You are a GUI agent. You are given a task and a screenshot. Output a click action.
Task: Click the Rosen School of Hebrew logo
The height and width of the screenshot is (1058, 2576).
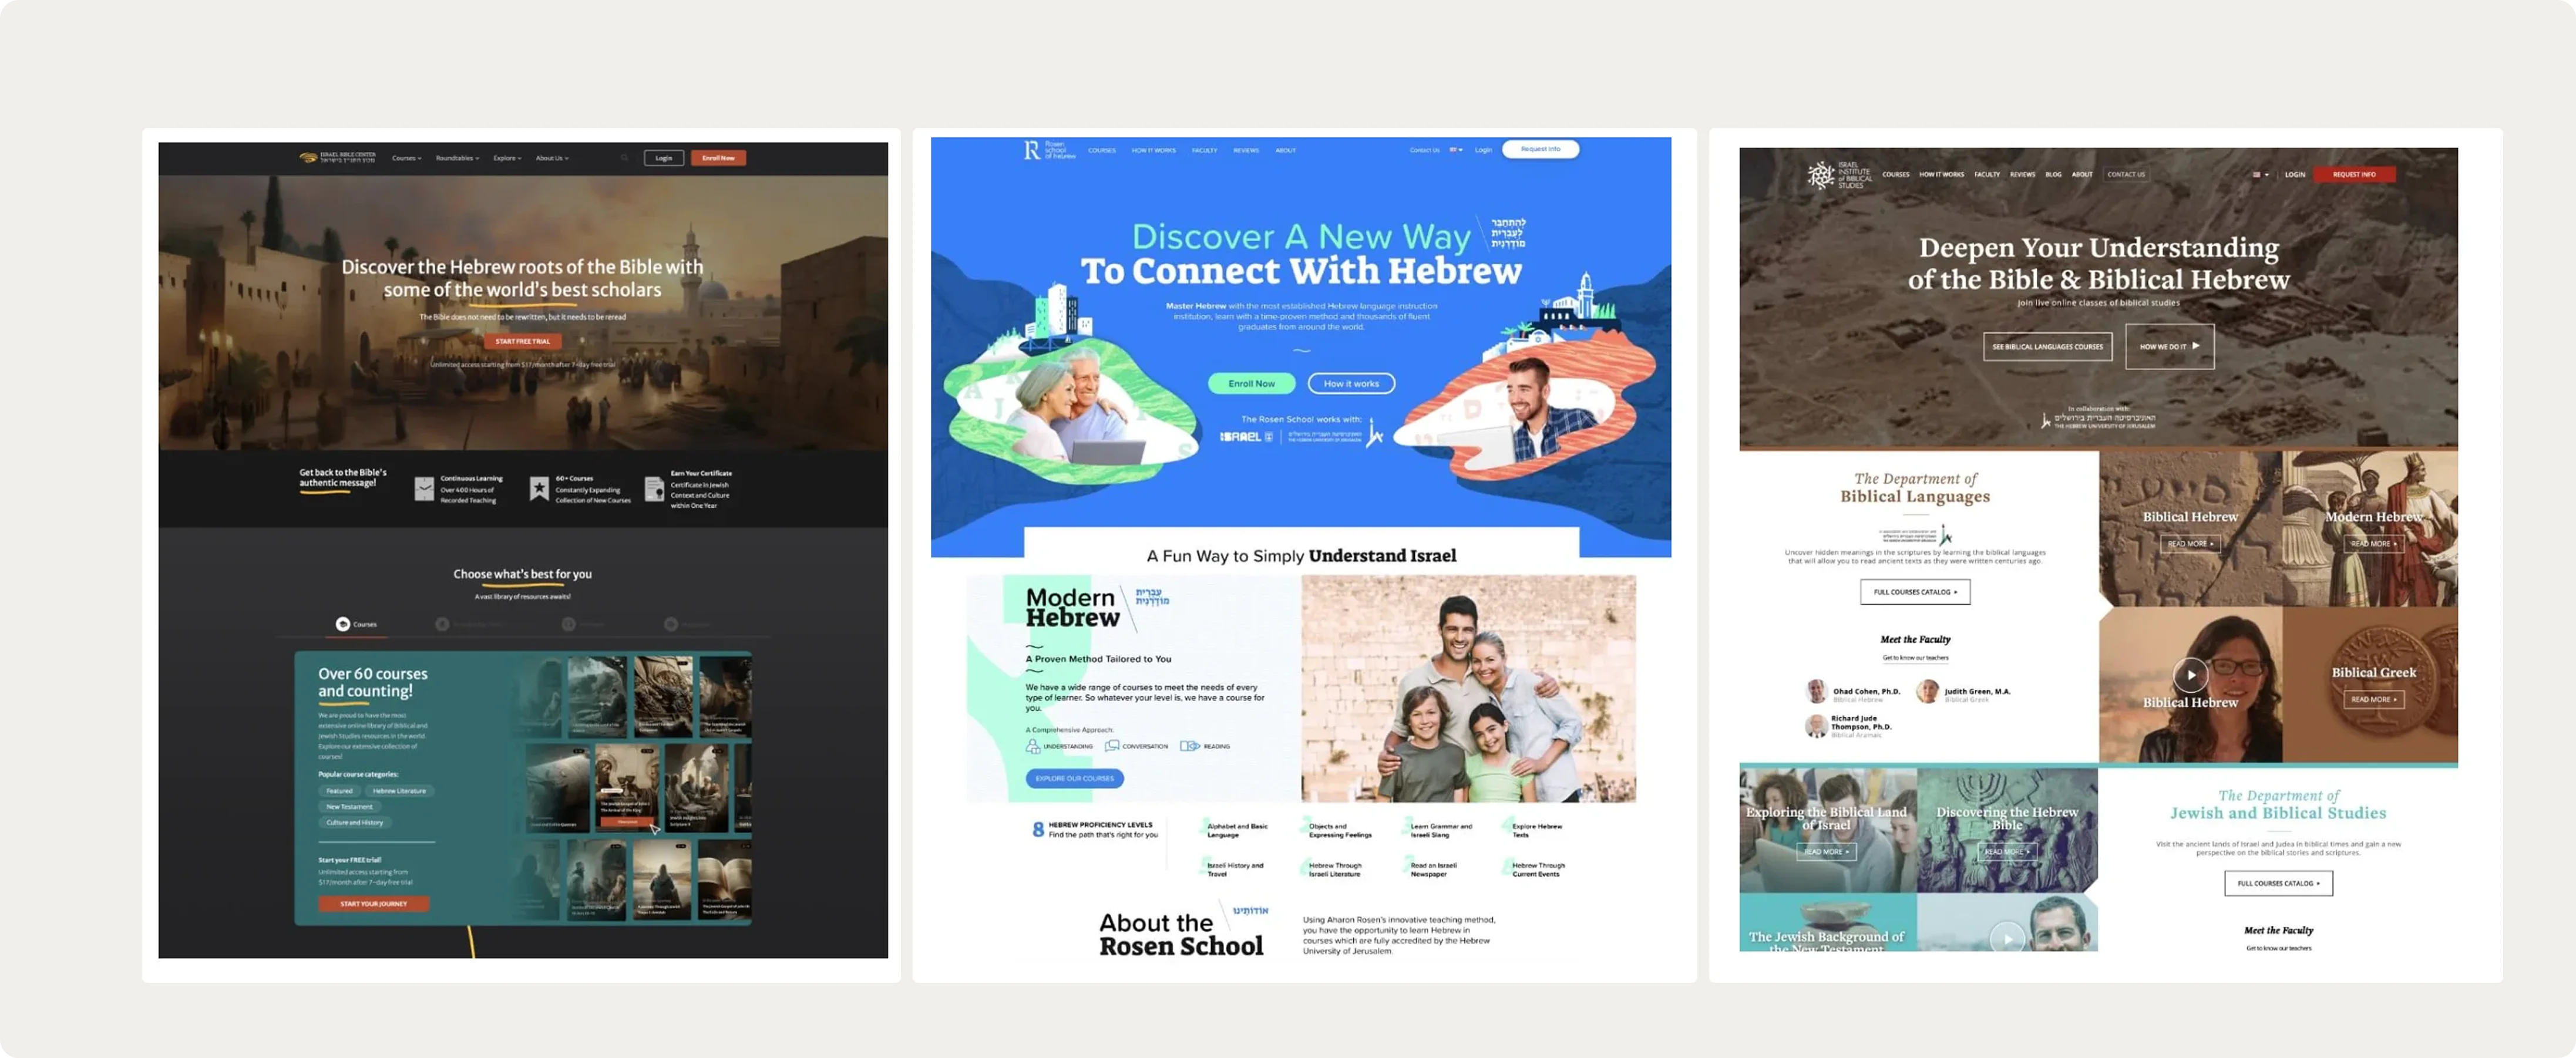click(1049, 150)
